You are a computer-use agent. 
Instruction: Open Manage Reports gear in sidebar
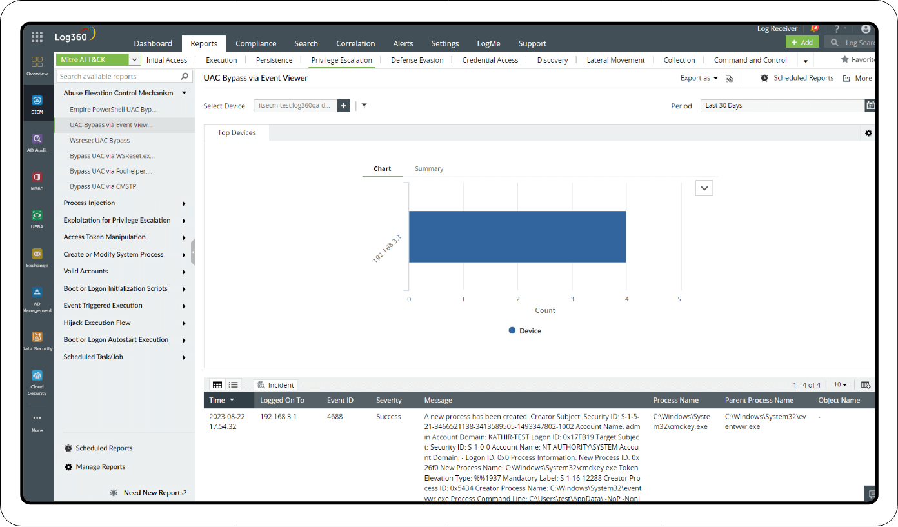[x=68, y=467]
